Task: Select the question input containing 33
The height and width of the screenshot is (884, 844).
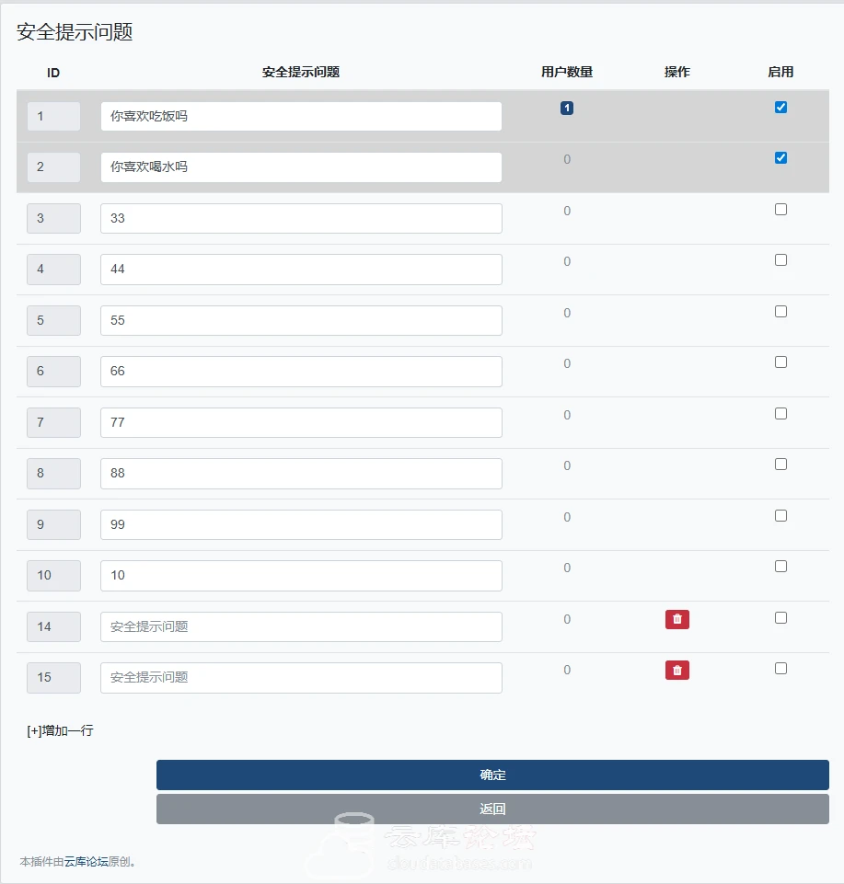Action: (300, 218)
